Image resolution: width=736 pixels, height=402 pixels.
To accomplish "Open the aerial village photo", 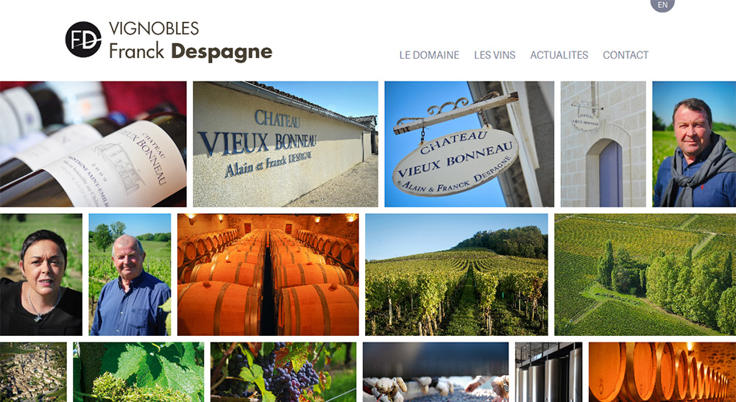I will (33, 372).
